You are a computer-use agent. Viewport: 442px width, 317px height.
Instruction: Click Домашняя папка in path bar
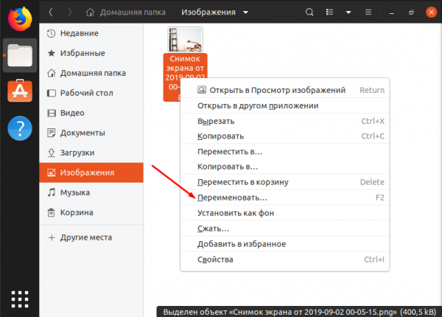coord(133,12)
